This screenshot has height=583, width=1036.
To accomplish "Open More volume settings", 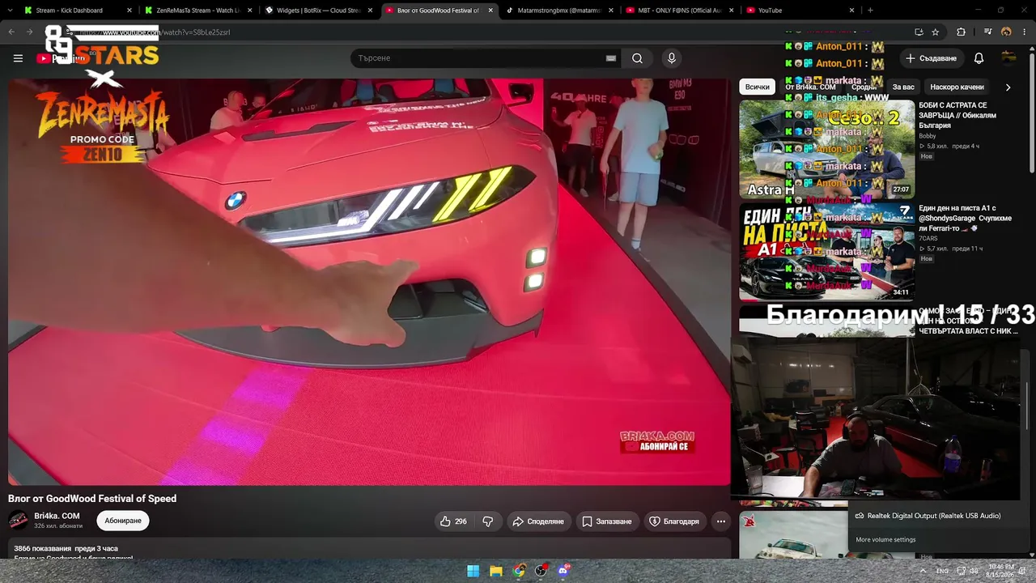I will 885,540.
